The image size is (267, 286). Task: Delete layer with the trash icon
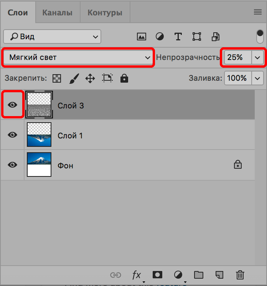(240, 275)
